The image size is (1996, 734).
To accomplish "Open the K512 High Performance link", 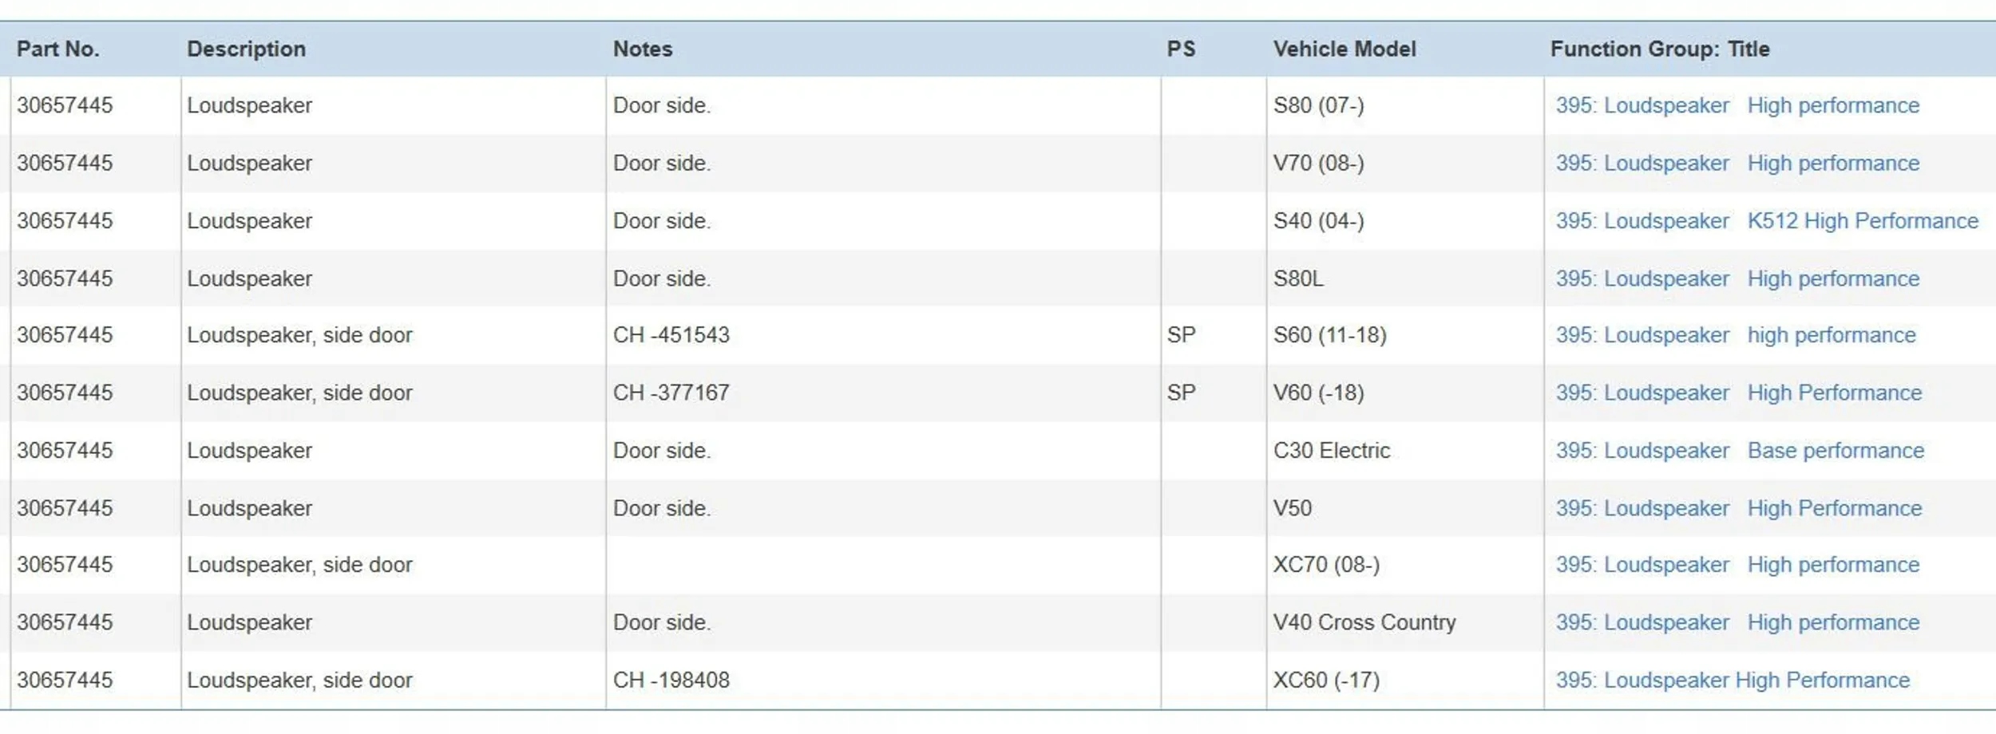I will (1863, 221).
